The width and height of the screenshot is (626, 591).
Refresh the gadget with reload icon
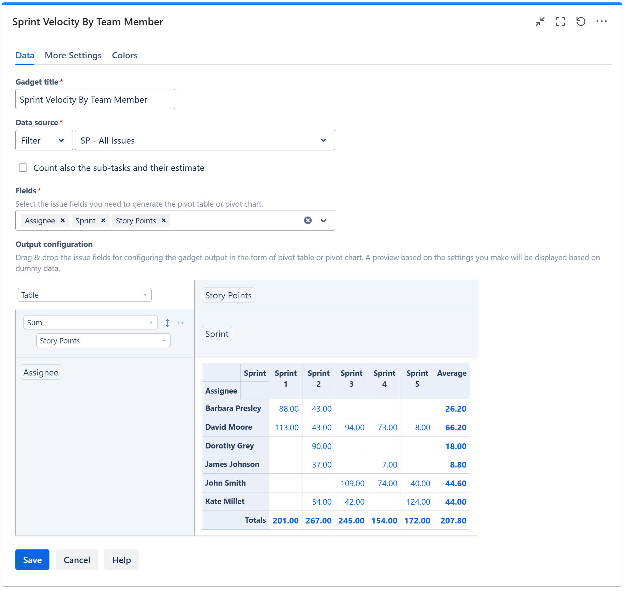click(581, 21)
